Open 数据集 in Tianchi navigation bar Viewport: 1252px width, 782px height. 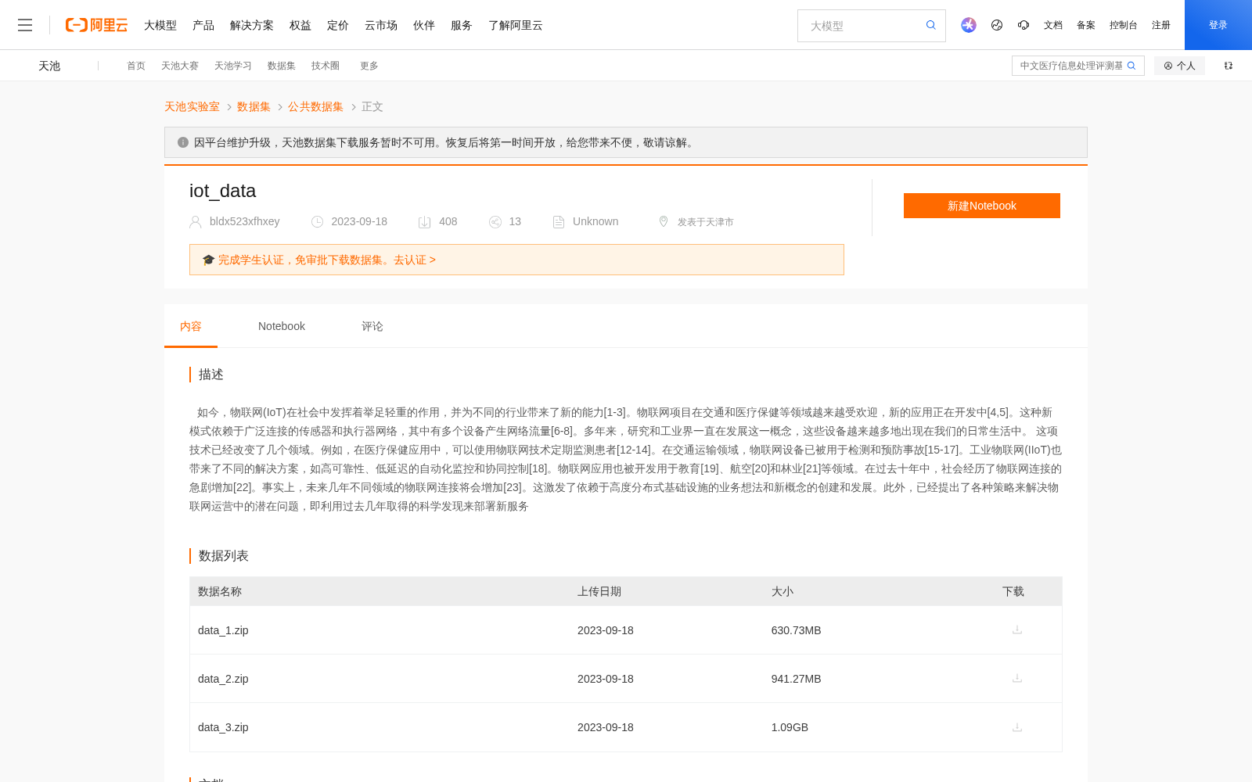(282, 66)
